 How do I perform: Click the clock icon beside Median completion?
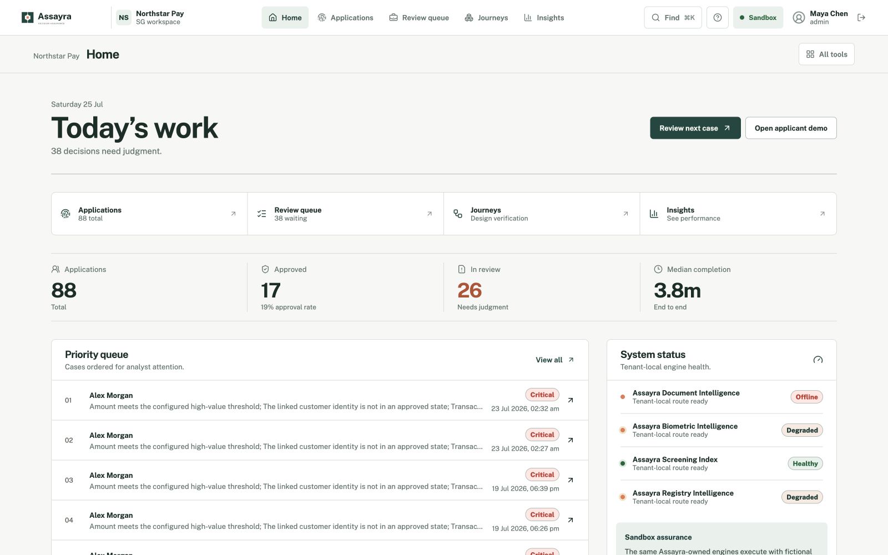tap(658, 269)
